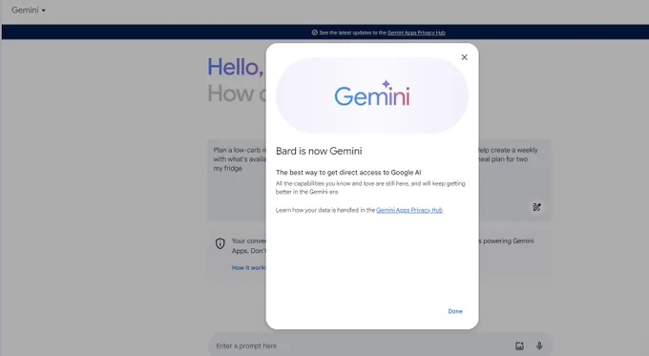Click the upload image icon in prompt bar

point(519,346)
